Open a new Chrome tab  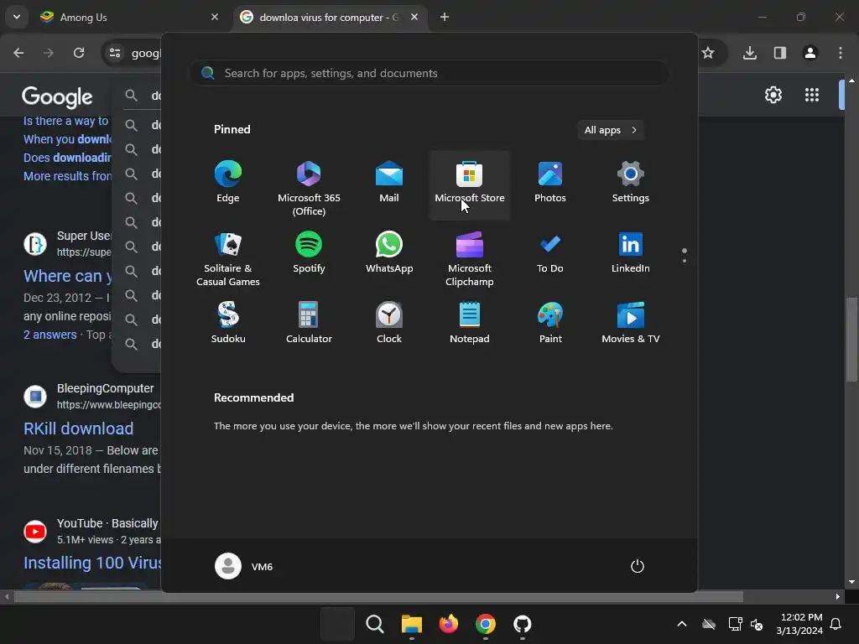[x=445, y=17]
